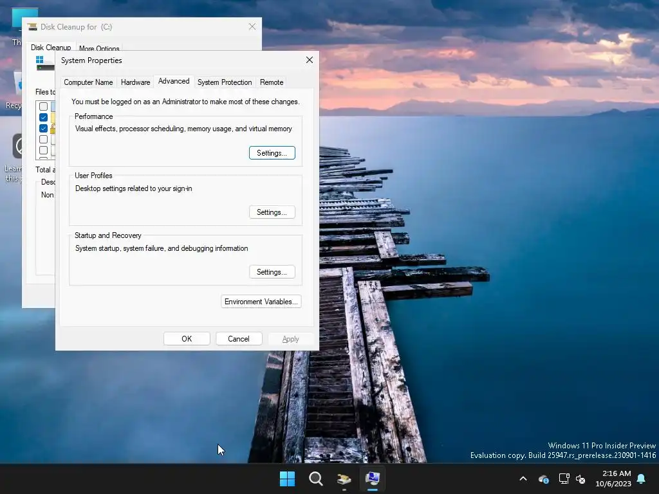This screenshot has height=494, width=659.
Task: Open the System Protection tab
Action: click(225, 82)
